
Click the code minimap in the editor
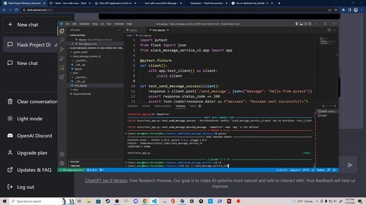click(328, 42)
